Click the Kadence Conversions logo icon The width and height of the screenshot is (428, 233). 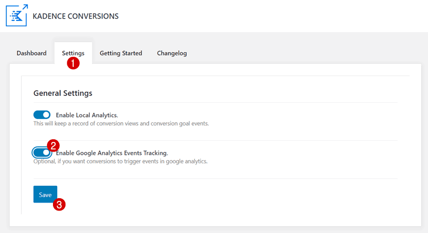coord(17,16)
